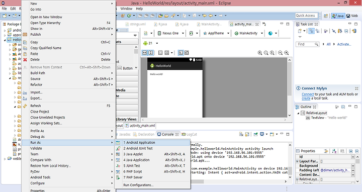The image size is (362, 192).
Task: Click the layout configuration file icon
Action: [x=146, y=33]
